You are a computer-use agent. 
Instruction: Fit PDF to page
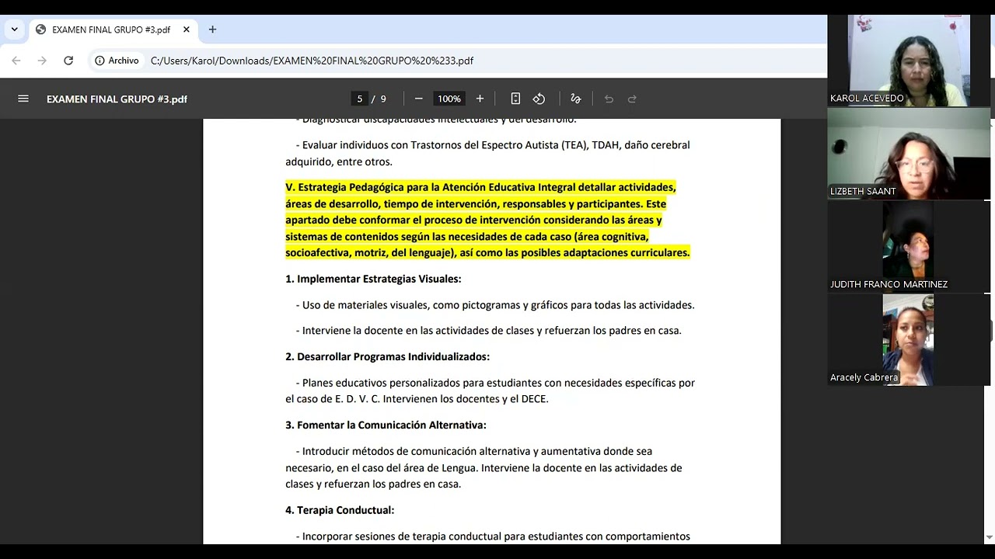(x=515, y=99)
